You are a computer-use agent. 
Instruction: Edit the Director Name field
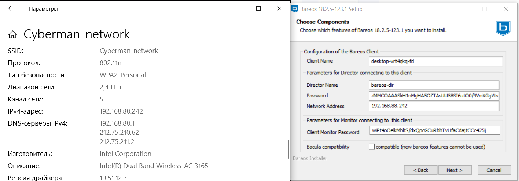[x=434, y=85]
